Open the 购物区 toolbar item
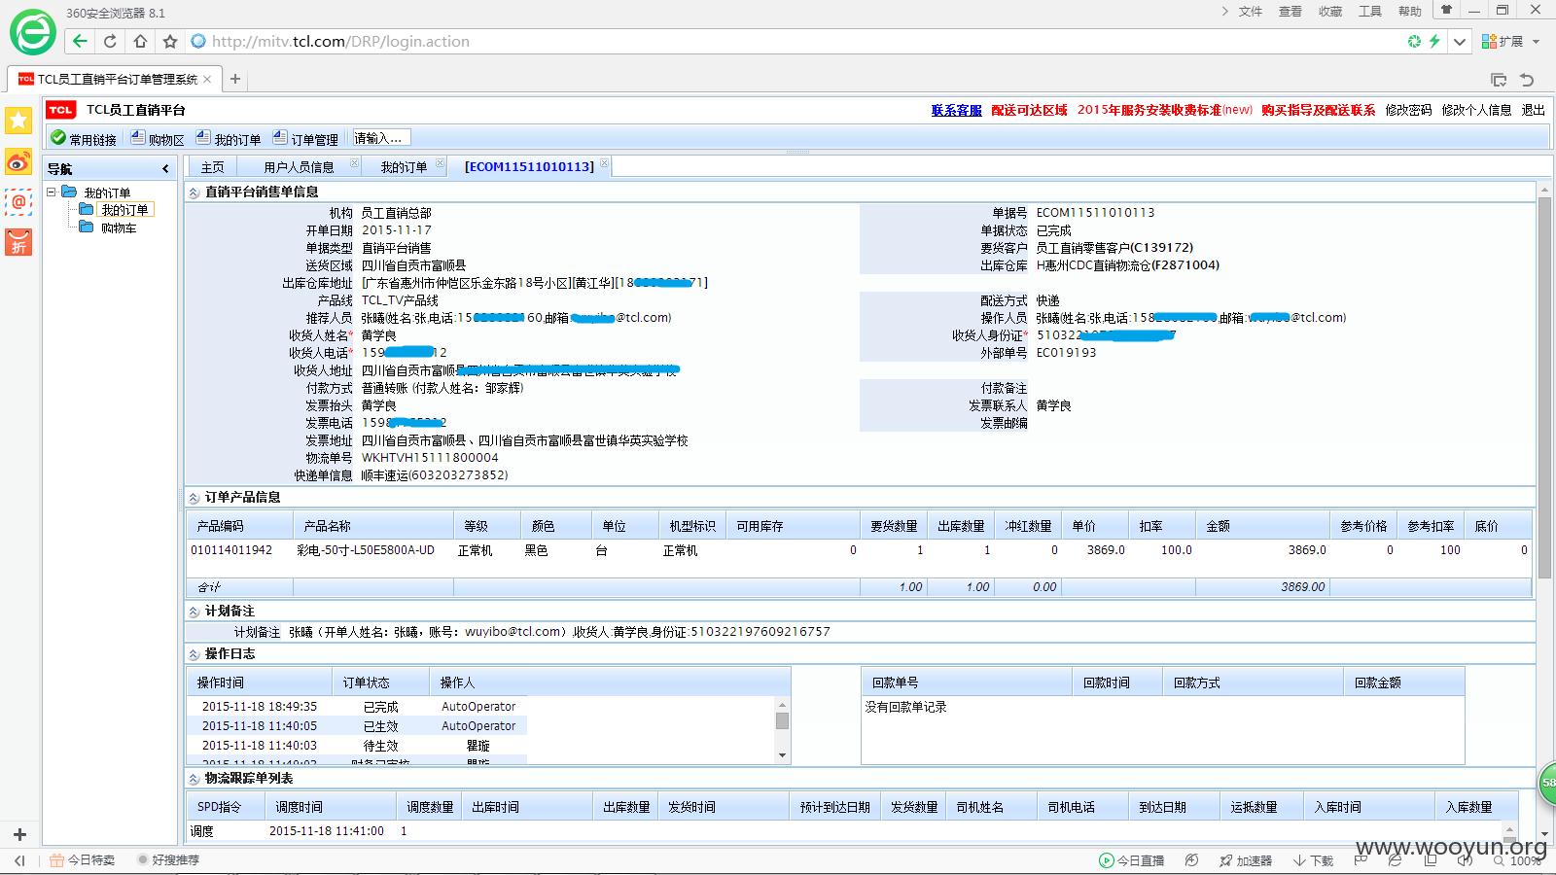Screen dimensions: 1556x875 point(158,139)
